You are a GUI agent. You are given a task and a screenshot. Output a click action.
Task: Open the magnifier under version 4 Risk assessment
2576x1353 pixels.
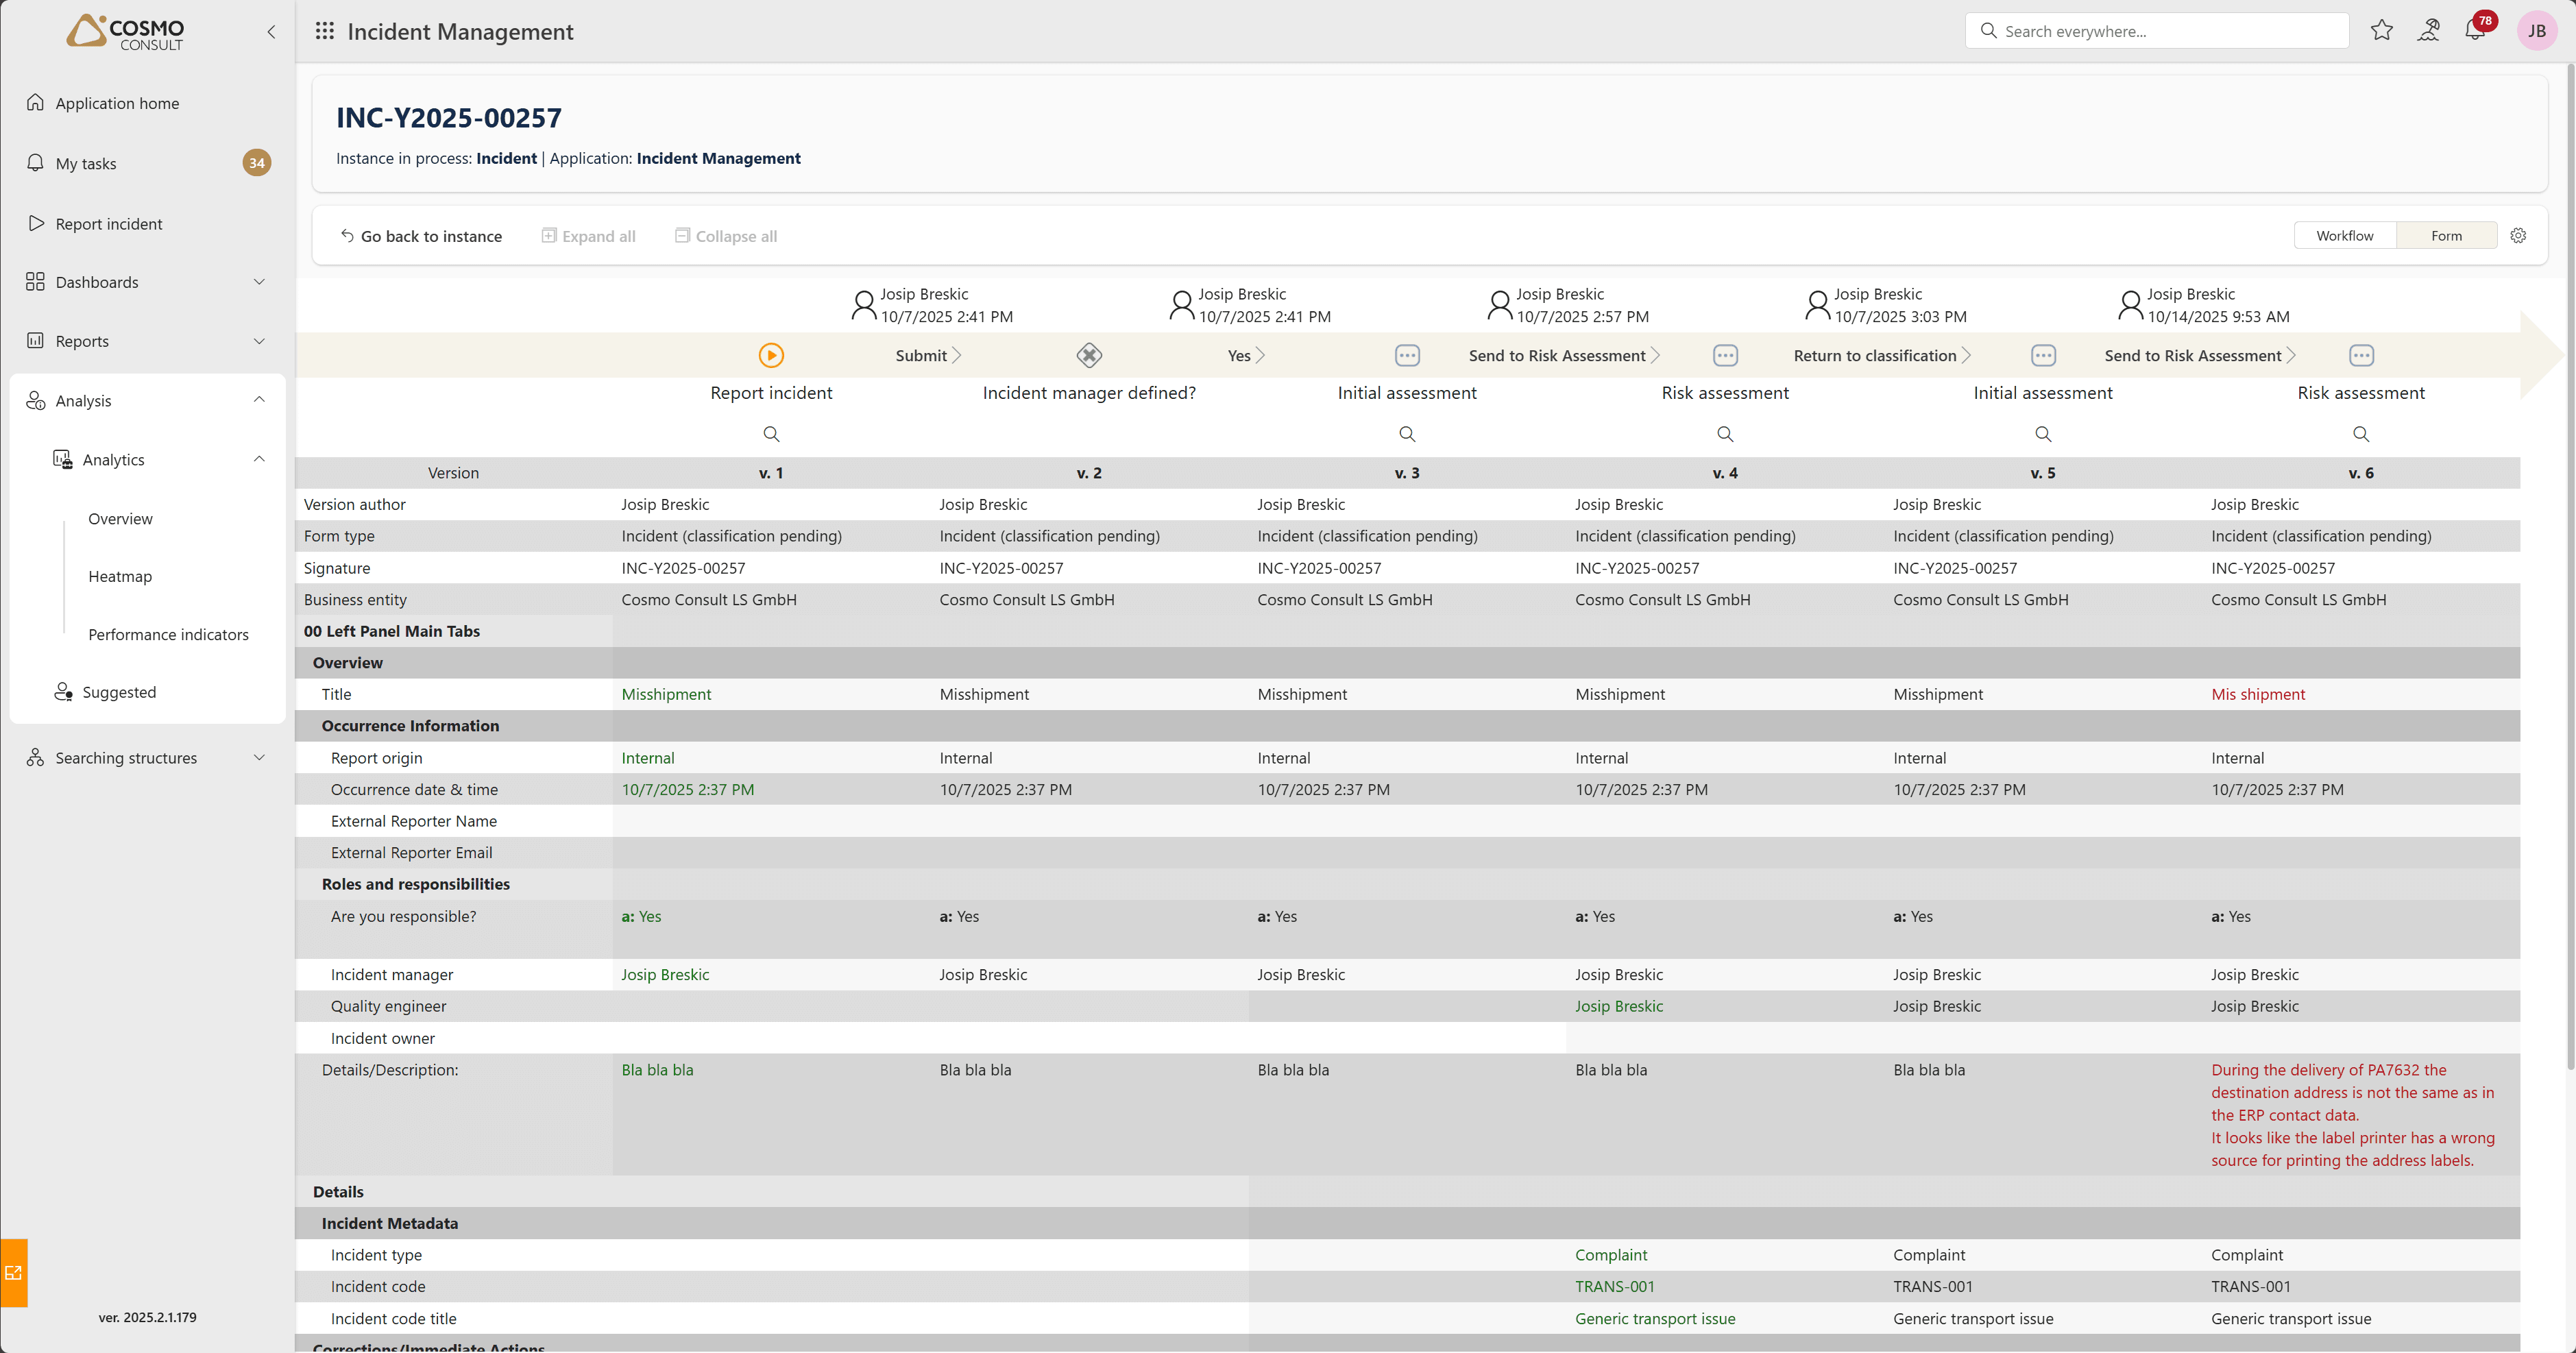pos(1725,434)
